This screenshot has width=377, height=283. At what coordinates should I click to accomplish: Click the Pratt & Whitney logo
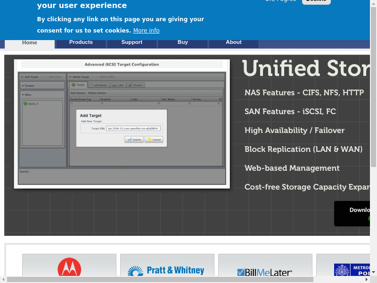[167, 270]
